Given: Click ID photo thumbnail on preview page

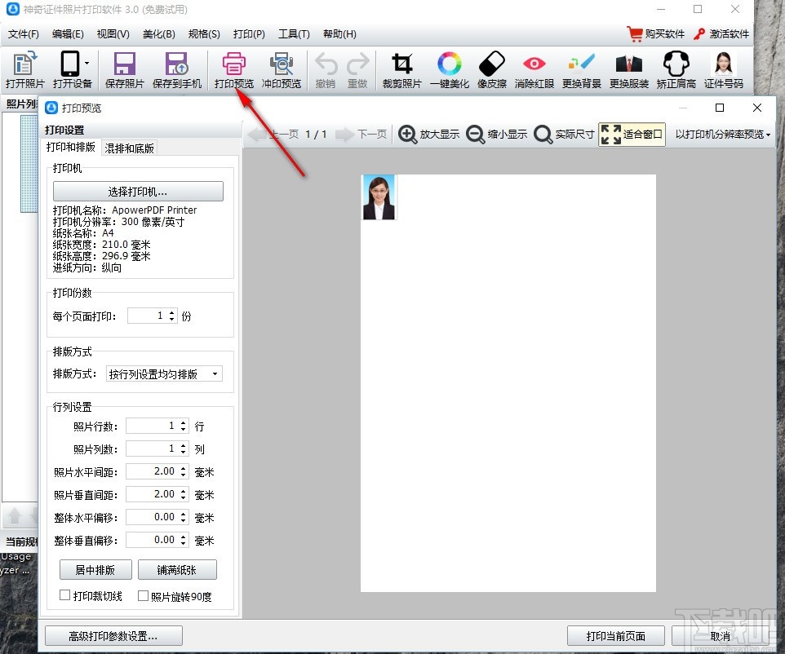Looking at the screenshot, I should 379,197.
